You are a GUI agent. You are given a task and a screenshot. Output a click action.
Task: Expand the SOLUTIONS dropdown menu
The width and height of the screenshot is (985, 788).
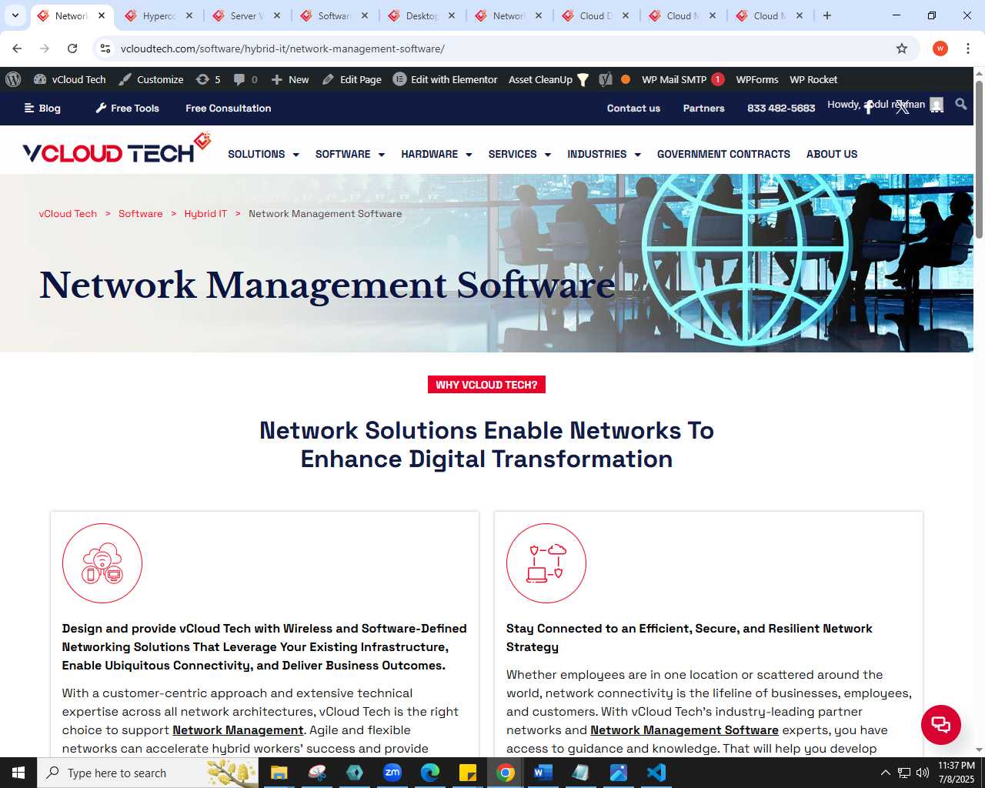263,154
